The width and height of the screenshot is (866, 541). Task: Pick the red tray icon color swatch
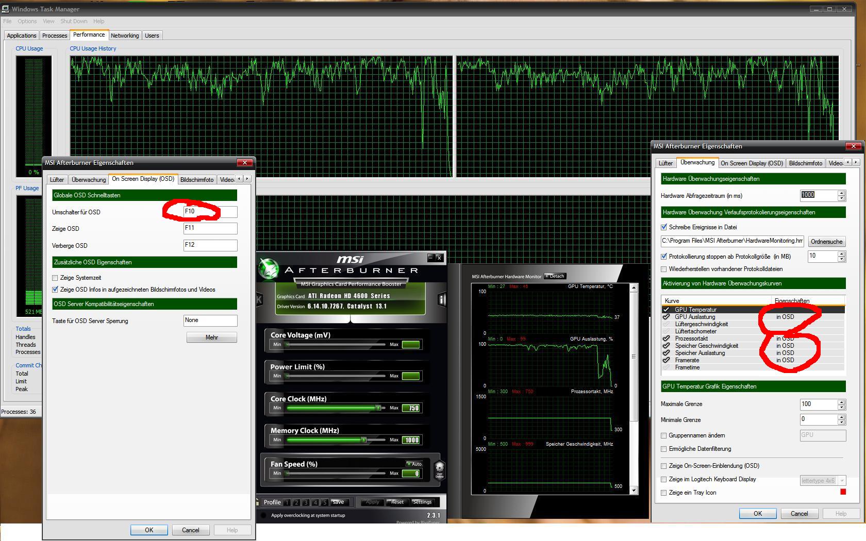(x=843, y=492)
